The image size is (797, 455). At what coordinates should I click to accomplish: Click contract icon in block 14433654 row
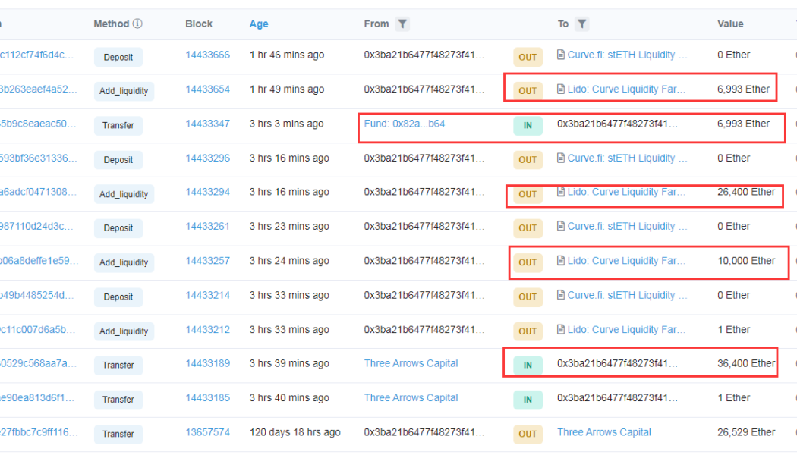[x=561, y=89]
